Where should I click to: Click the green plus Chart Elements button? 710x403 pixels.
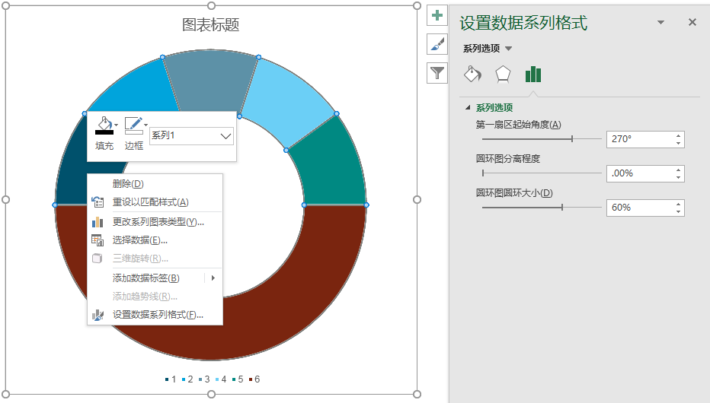click(x=437, y=15)
